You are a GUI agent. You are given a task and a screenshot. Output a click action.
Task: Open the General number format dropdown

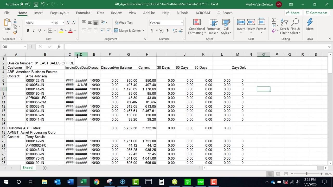point(182,23)
